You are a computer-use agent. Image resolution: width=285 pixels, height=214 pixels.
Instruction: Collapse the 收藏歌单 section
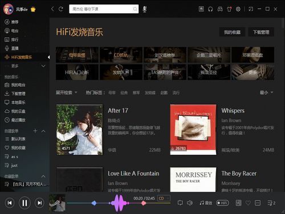[43, 176]
